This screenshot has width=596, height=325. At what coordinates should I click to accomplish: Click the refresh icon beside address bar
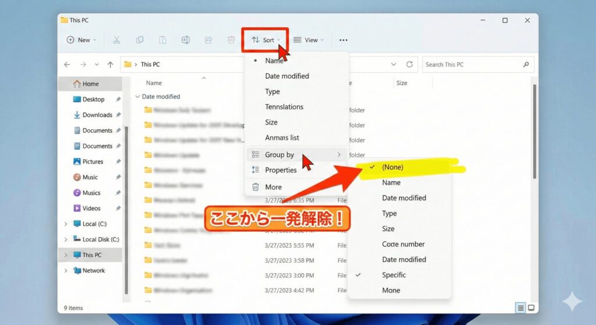click(x=409, y=65)
